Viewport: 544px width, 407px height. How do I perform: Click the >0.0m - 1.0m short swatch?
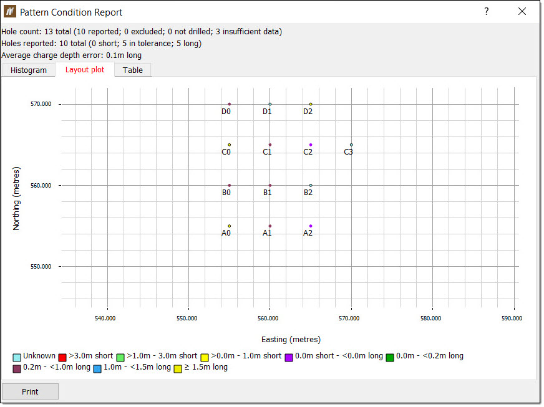(205, 357)
